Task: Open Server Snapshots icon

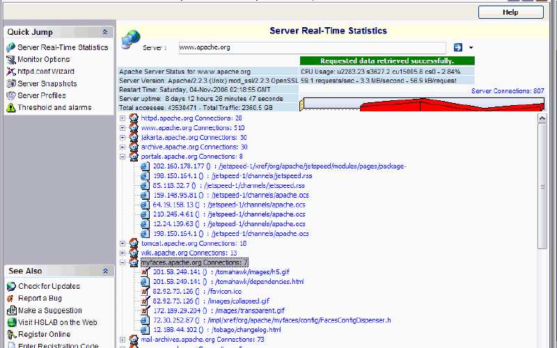Action: (11, 84)
